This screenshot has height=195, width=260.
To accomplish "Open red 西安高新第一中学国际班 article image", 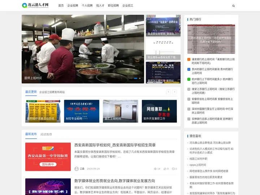I will click(x=48, y=157).
